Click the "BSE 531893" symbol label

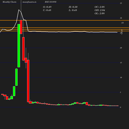51,2
